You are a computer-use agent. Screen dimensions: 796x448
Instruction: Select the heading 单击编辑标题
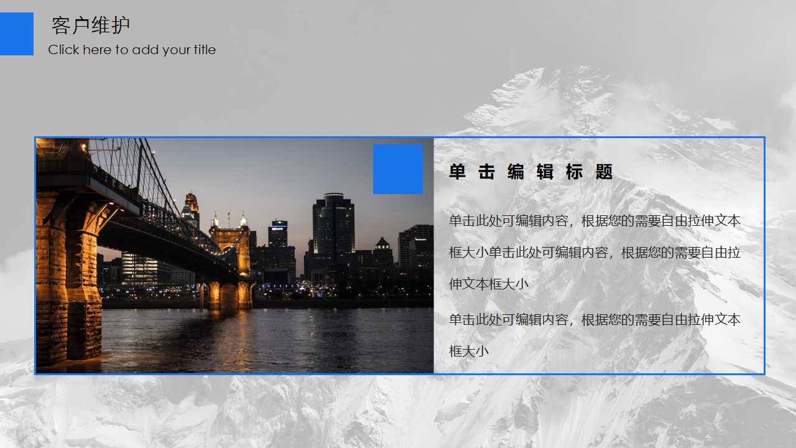click(530, 172)
